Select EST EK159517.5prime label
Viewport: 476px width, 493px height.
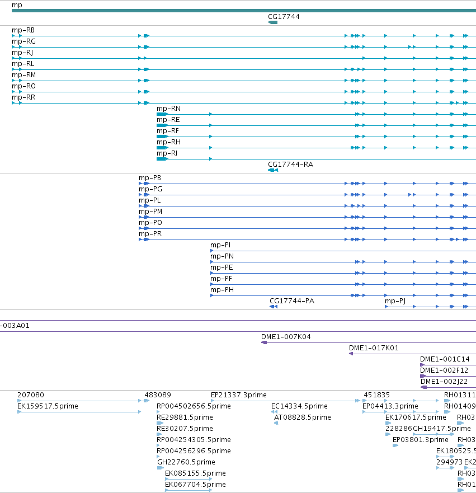coord(48,406)
